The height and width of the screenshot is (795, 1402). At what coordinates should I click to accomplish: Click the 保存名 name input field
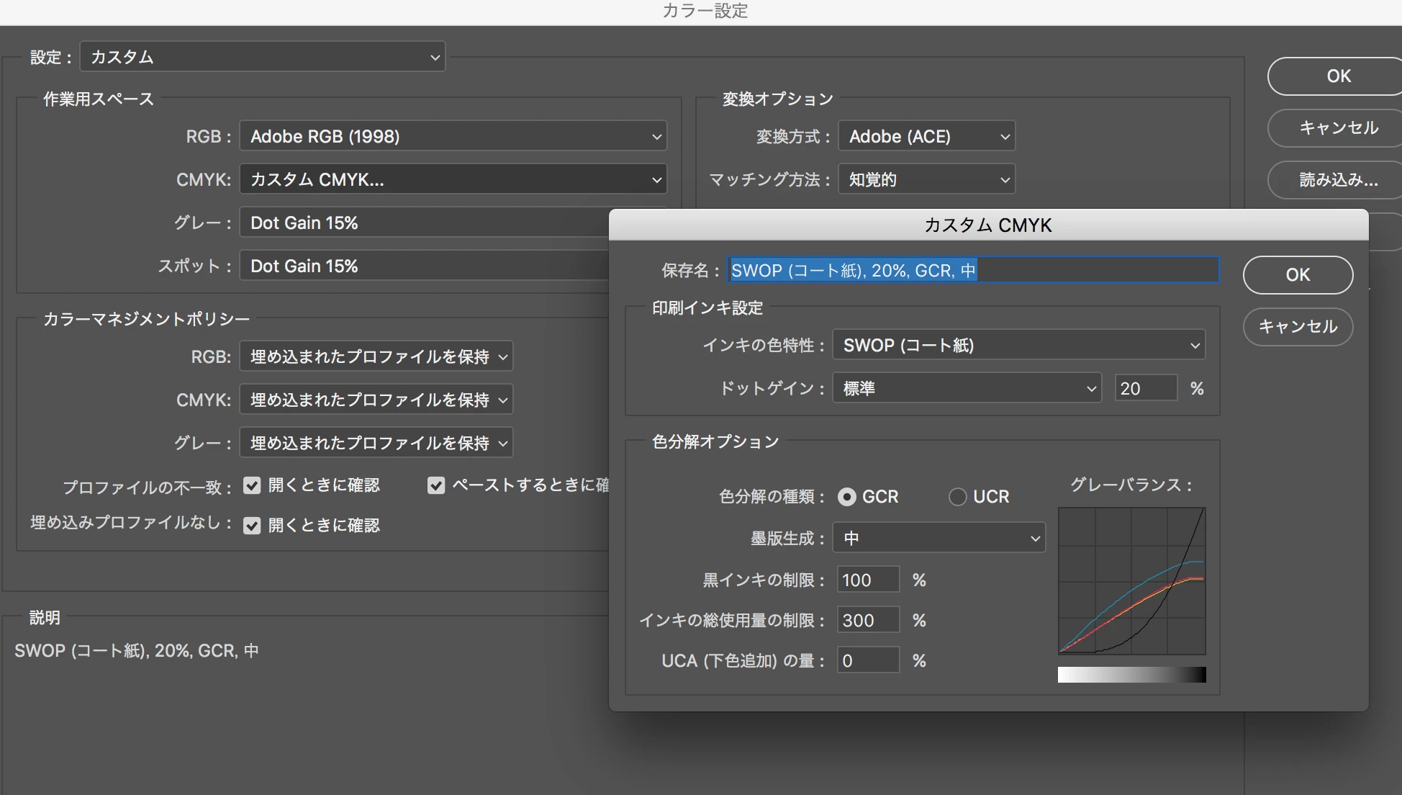(x=972, y=271)
